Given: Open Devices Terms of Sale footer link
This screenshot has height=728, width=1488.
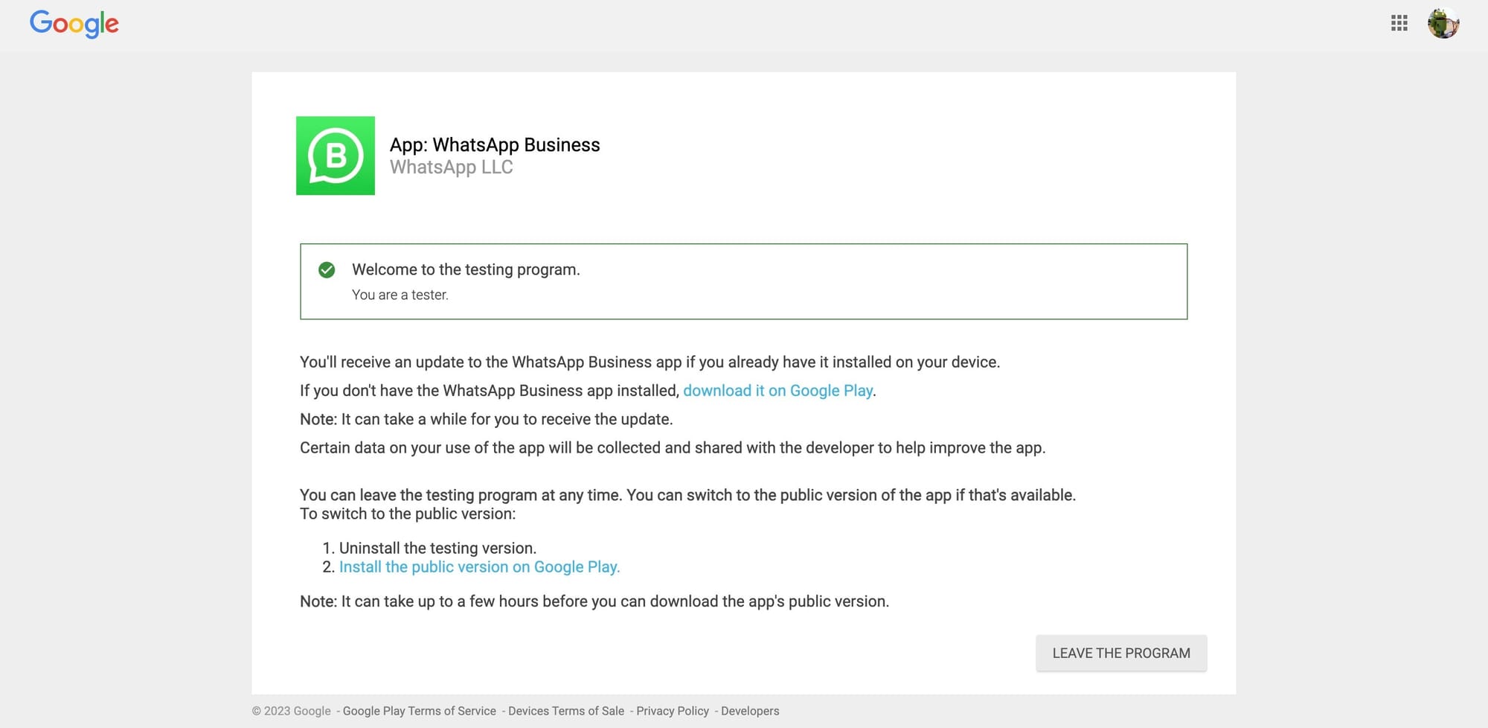Looking at the screenshot, I should (x=566, y=711).
